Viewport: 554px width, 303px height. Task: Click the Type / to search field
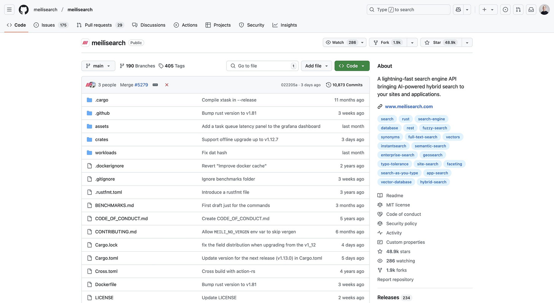tap(409, 10)
